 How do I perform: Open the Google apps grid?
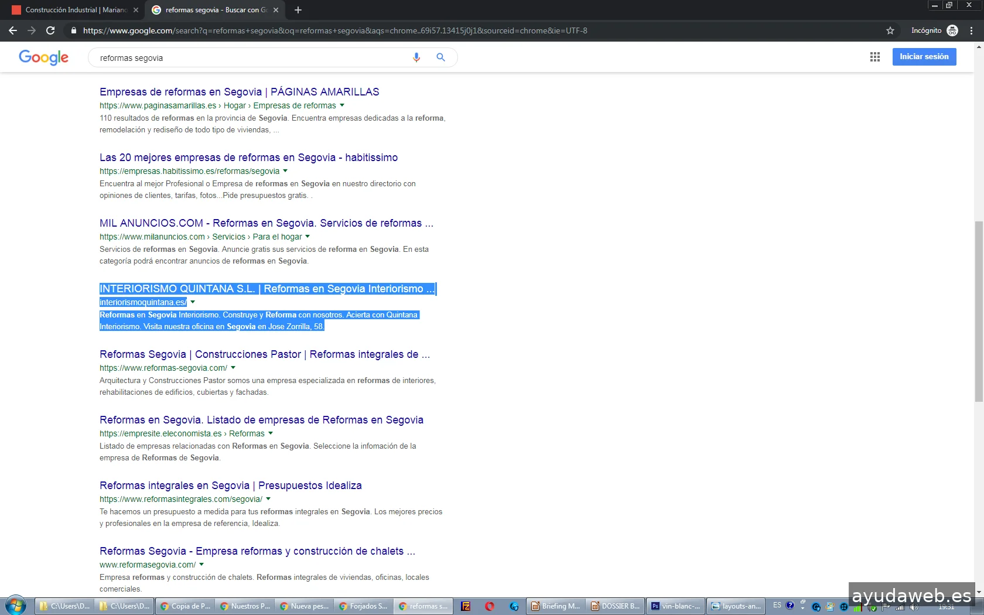pyautogui.click(x=874, y=57)
